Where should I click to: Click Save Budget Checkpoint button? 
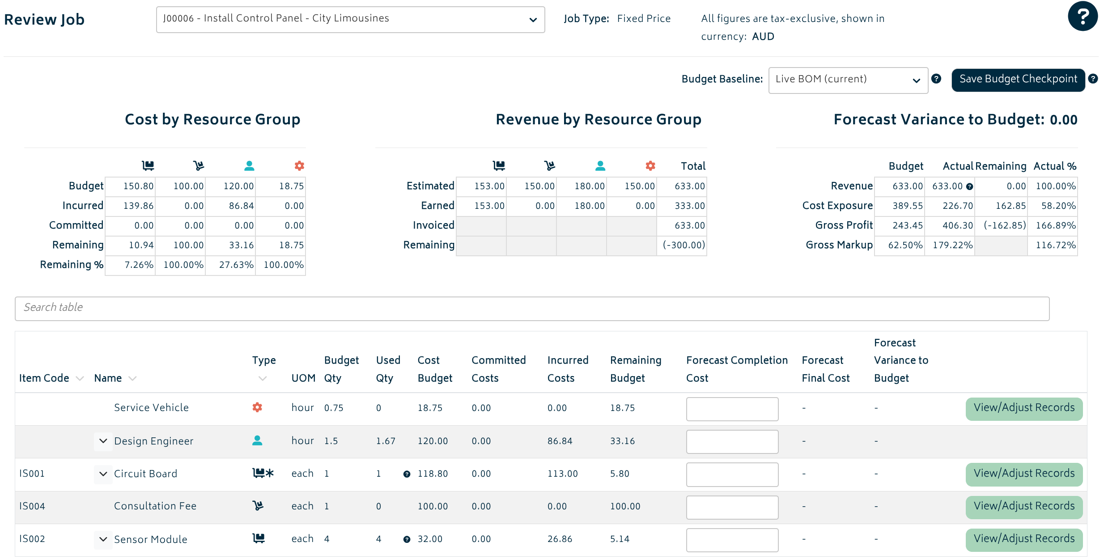(1018, 80)
